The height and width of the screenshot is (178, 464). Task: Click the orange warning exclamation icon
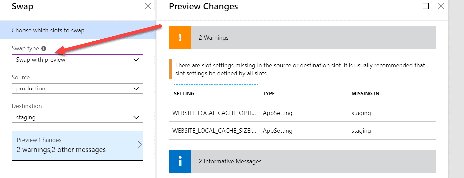tap(180, 37)
